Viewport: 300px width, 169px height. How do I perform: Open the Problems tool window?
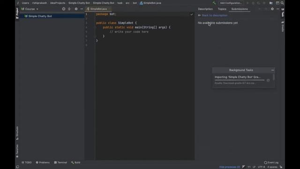[43, 162]
